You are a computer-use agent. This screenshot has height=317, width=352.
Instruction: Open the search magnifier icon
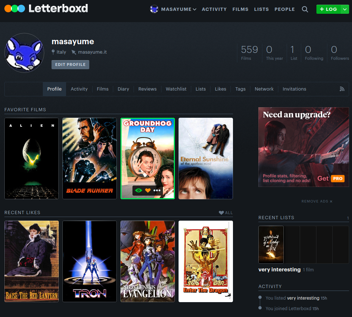(304, 9)
